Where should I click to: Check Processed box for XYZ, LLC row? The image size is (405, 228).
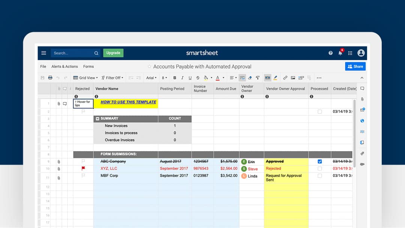click(319, 169)
